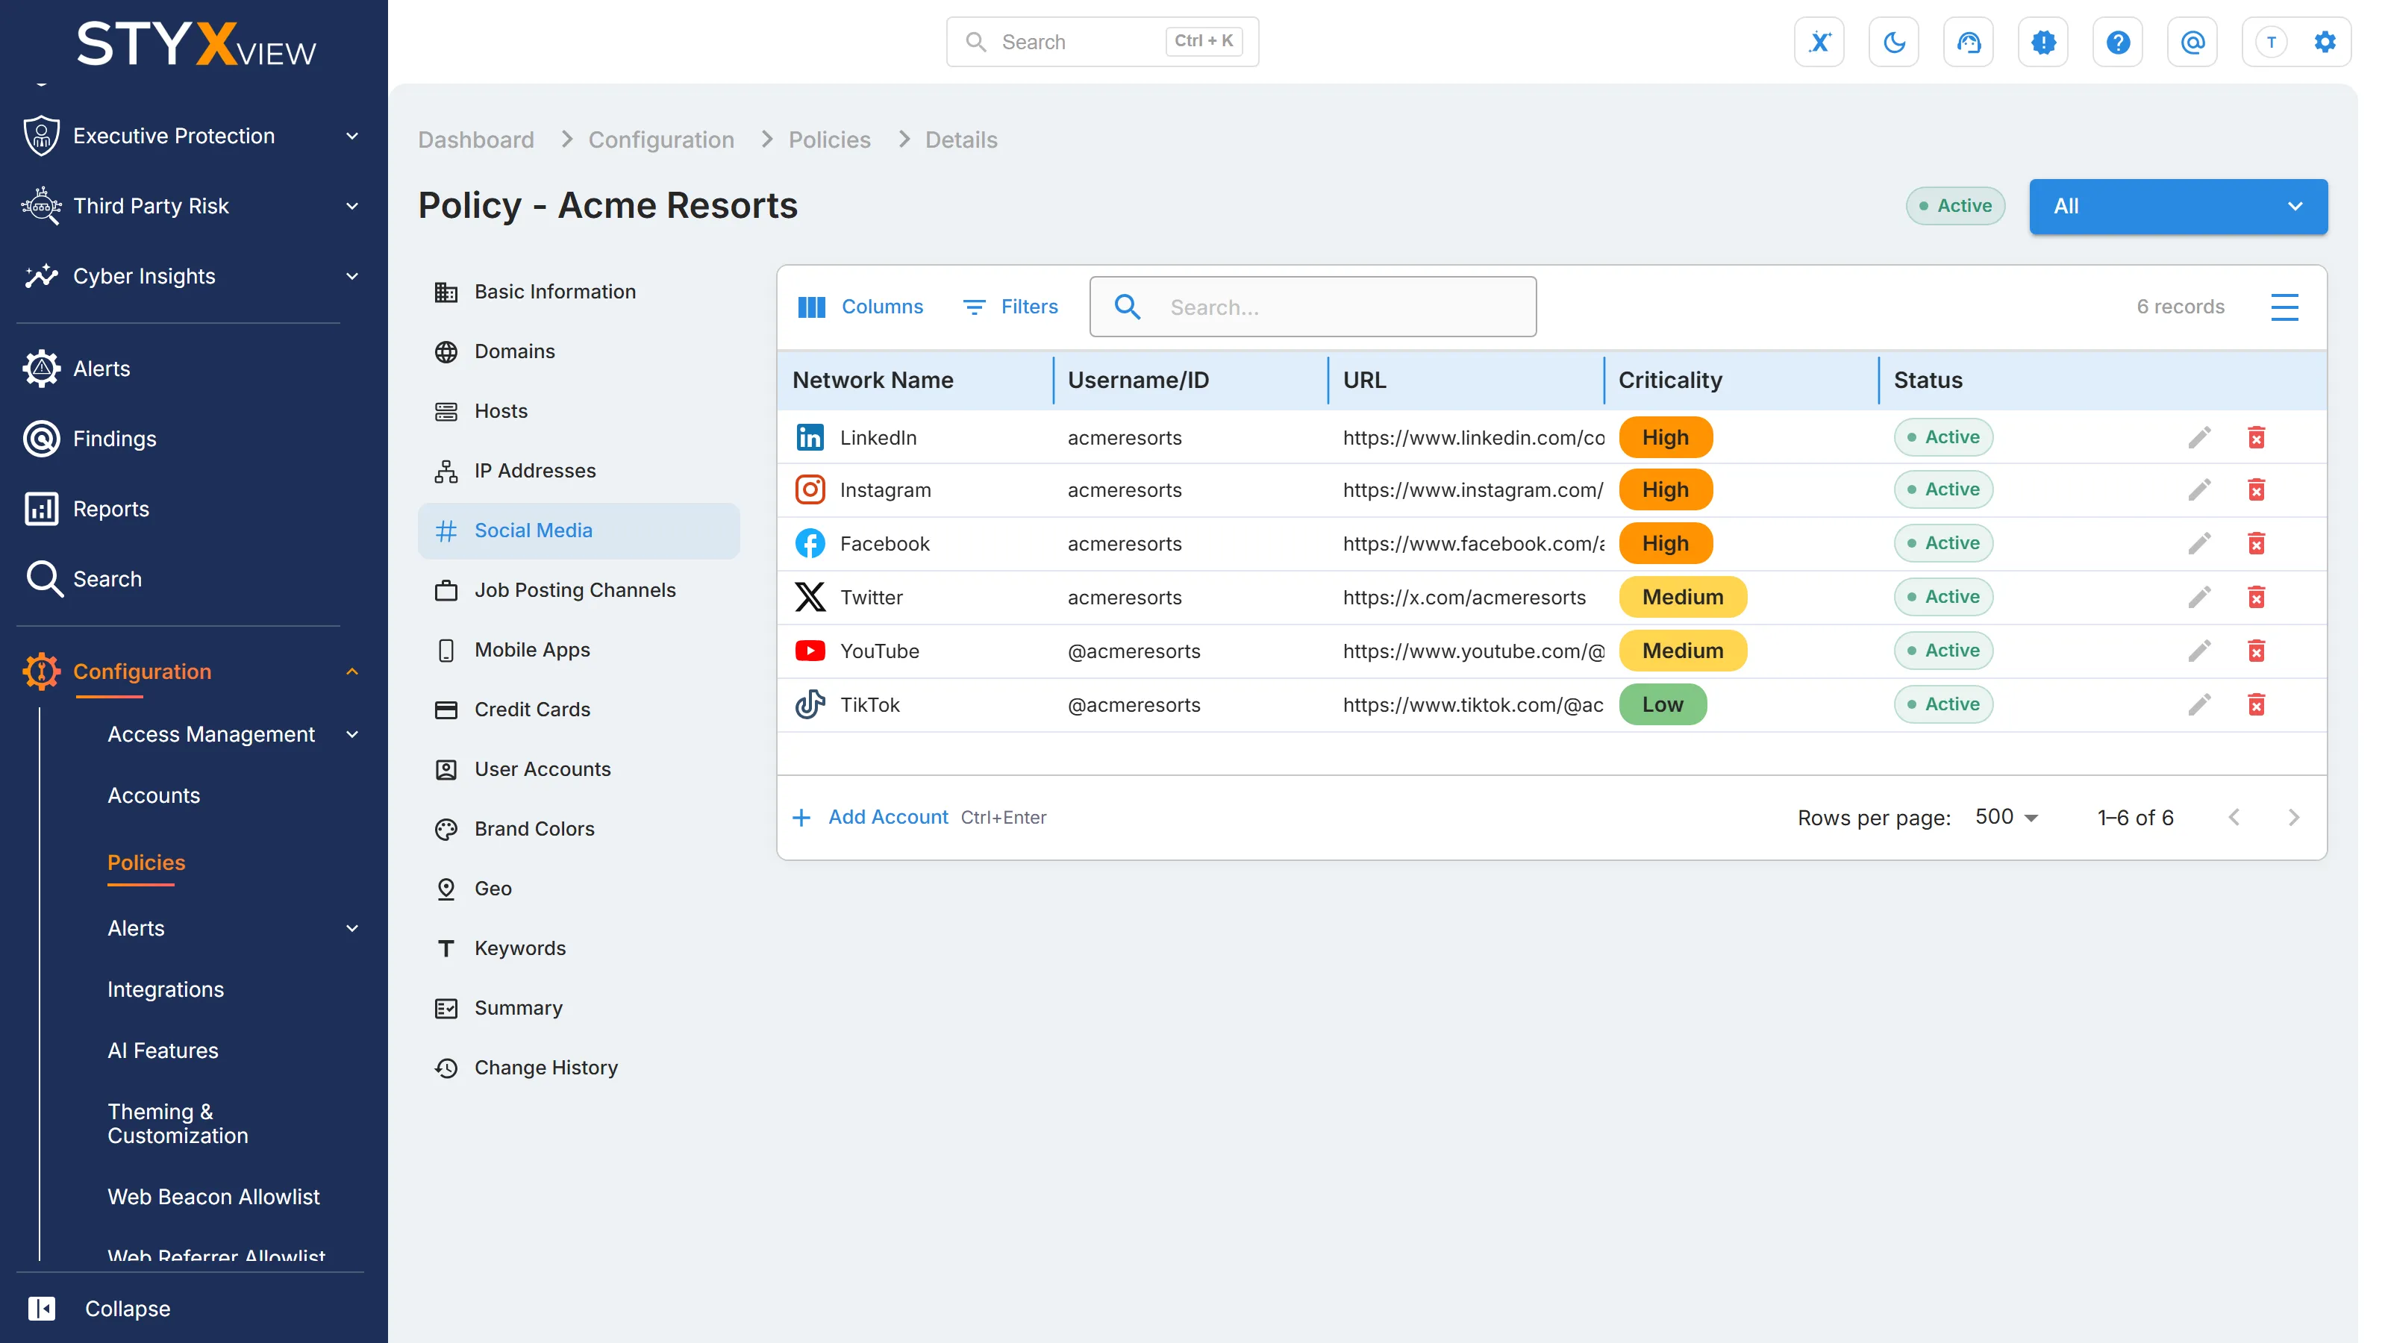
Task: Open the Change History section
Action: [x=578, y=1068]
